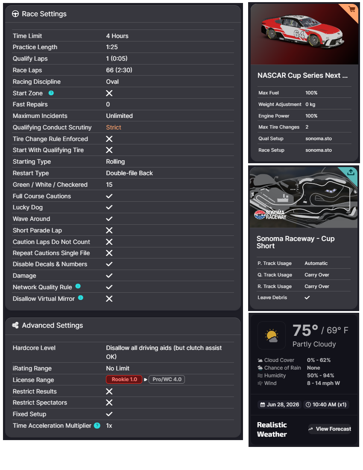Toggle the Lucky Dog checkmark
Screen dimensions: 363x470
[x=109, y=207]
